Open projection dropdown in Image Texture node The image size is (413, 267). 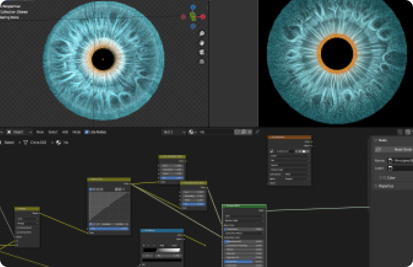click(289, 160)
